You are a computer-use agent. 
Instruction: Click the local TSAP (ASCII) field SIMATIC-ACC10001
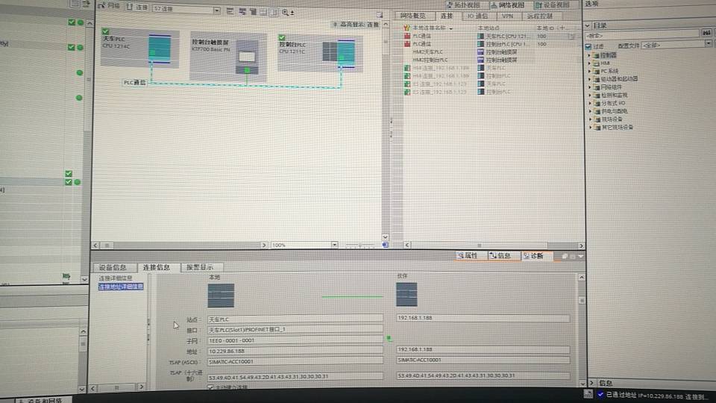pyautogui.click(x=295, y=361)
